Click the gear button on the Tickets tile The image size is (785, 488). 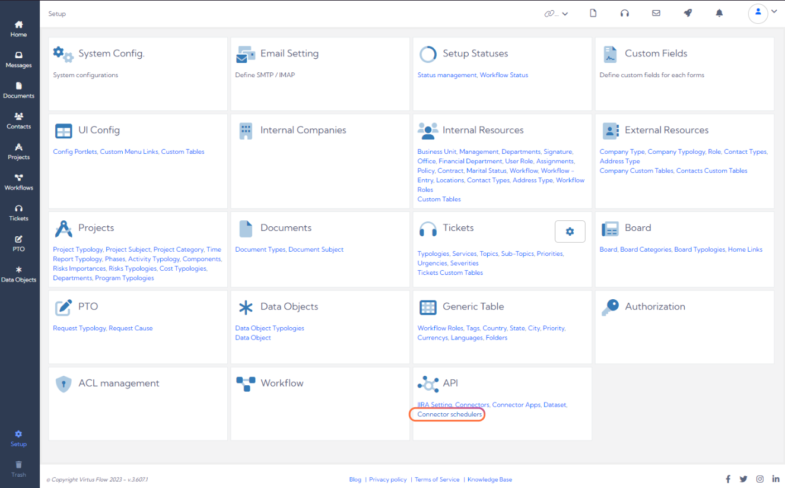pyautogui.click(x=570, y=232)
